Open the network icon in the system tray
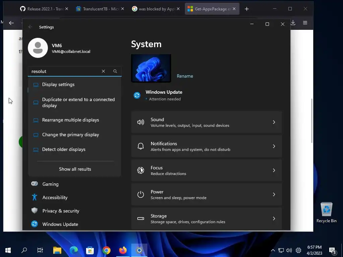343x257 pixels. pos(281,250)
